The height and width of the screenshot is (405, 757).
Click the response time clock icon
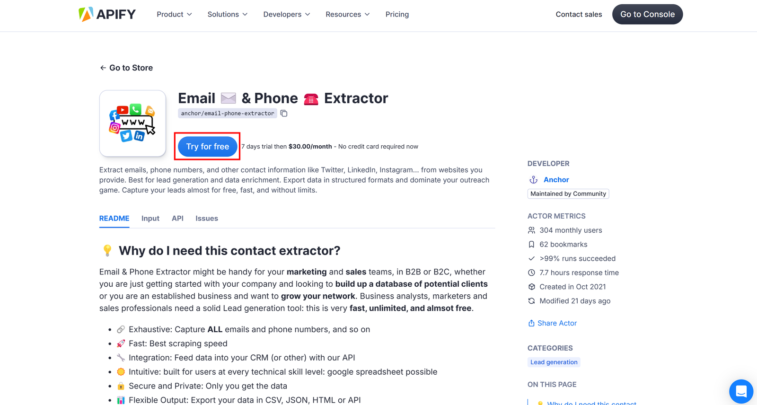point(532,273)
